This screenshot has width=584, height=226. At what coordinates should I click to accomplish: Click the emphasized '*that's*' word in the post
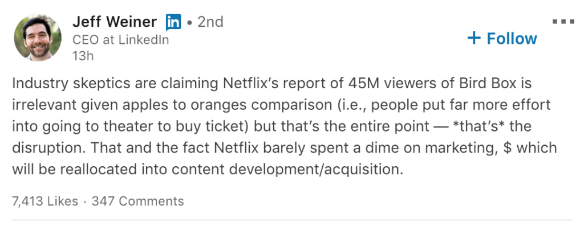tap(477, 126)
